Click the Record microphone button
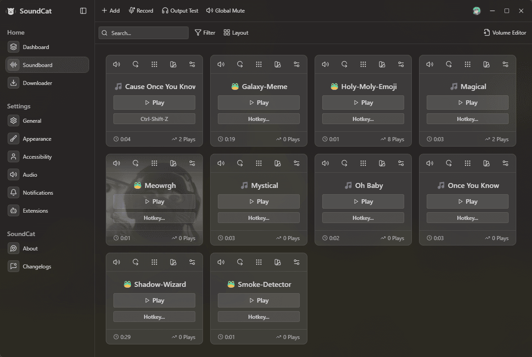532x357 pixels. point(141,10)
